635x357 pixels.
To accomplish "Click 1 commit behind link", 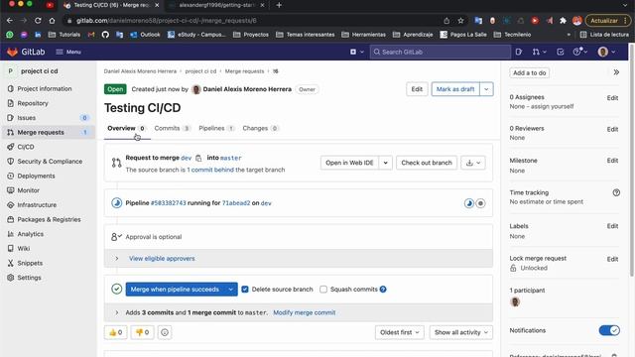I will pyautogui.click(x=210, y=170).
